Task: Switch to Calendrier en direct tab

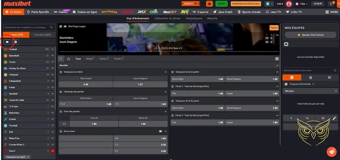Action: (167, 18)
